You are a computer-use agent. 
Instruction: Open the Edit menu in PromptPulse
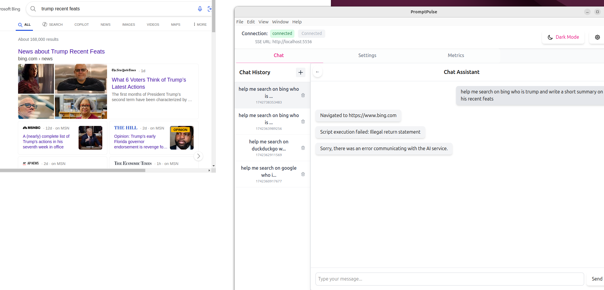251,22
